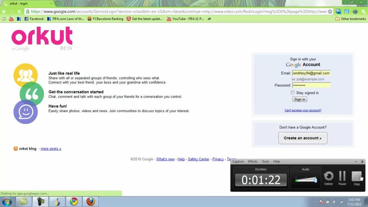Open Chrome from the taskbar

(74, 202)
